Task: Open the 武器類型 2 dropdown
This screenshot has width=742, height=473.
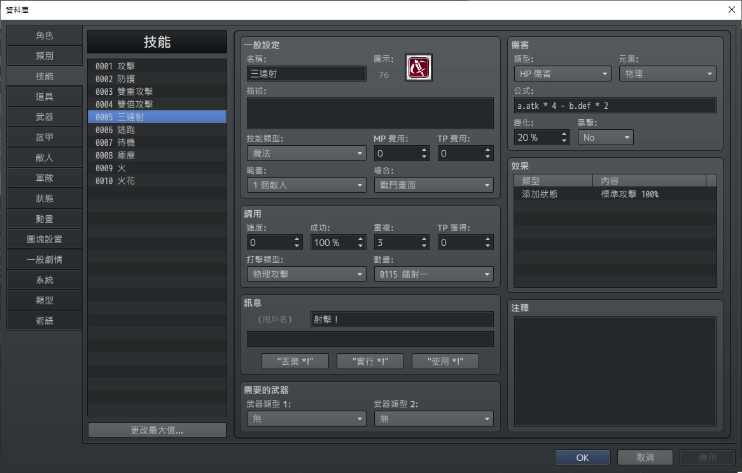Action: (434, 418)
